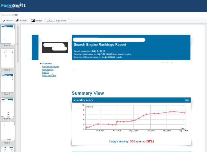The height and width of the screenshot is (152, 207).
Task: Open the Historical Data link
Action: coord(49,75)
